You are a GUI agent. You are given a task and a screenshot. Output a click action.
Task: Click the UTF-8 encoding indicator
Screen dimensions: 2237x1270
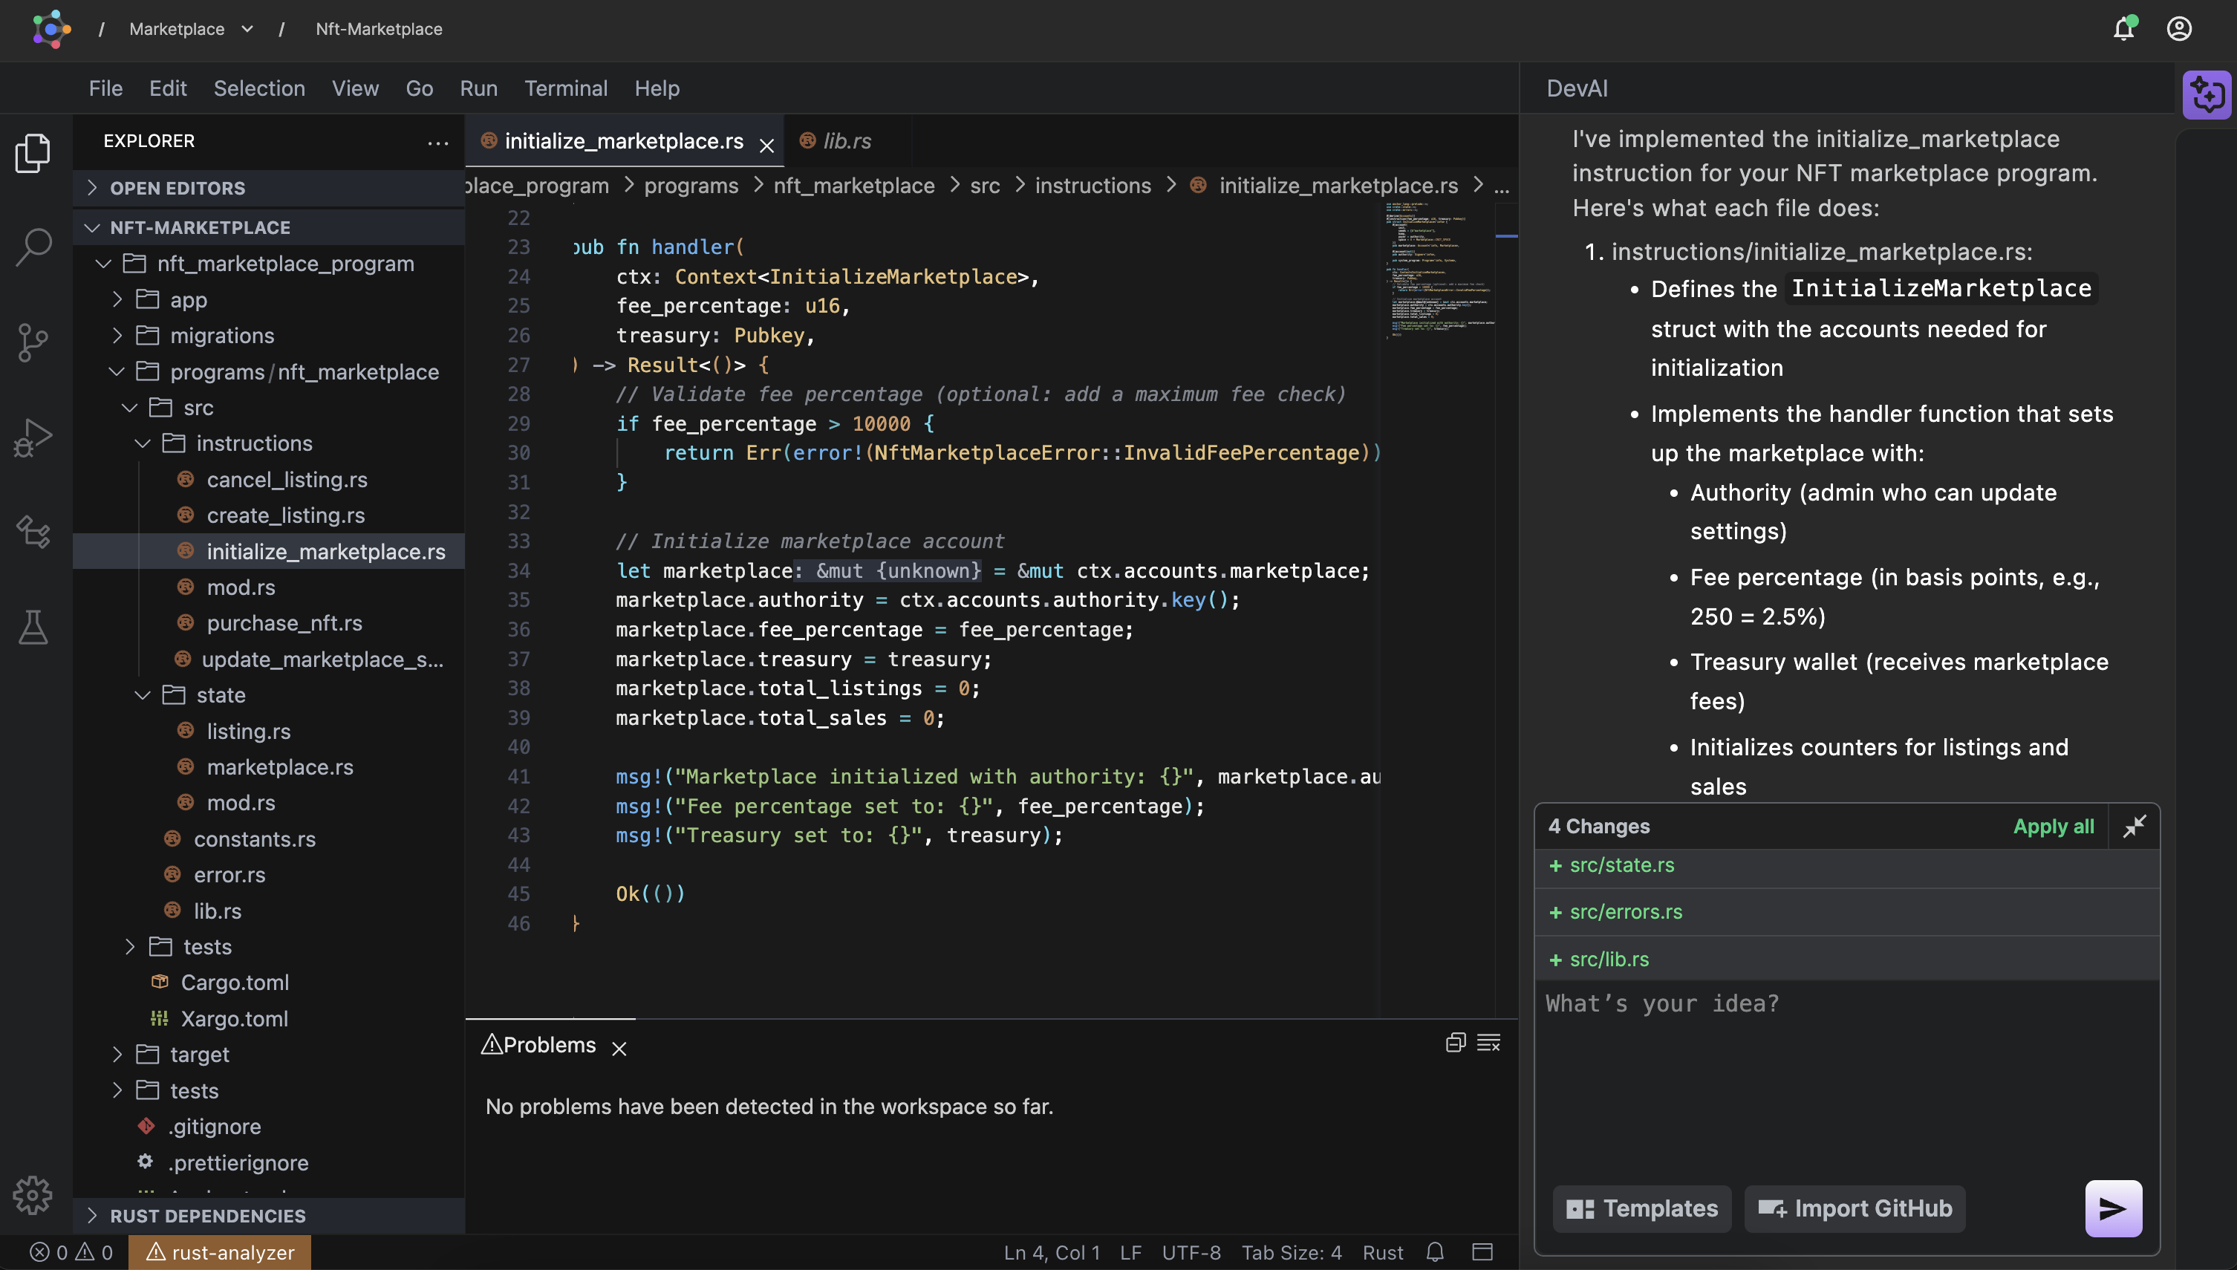tap(1191, 1253)
